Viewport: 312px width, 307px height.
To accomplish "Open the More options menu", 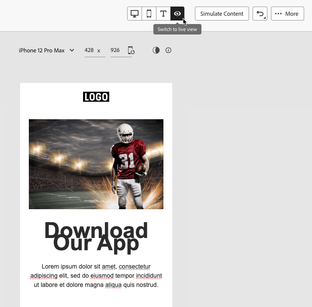I will tap(288, 14).
